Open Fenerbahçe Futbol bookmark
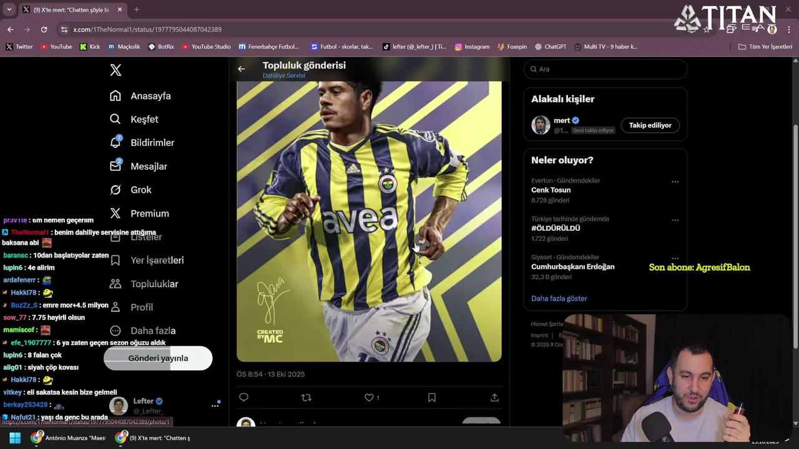This screenshot has width=799, height=449. tap(268, 47)
